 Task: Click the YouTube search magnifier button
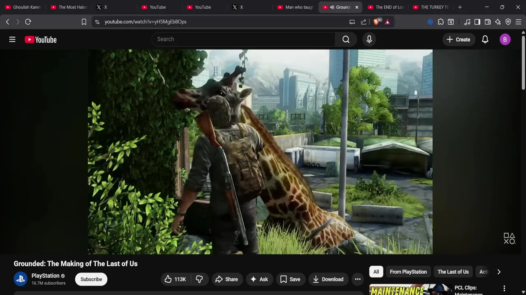click(346, 39)
